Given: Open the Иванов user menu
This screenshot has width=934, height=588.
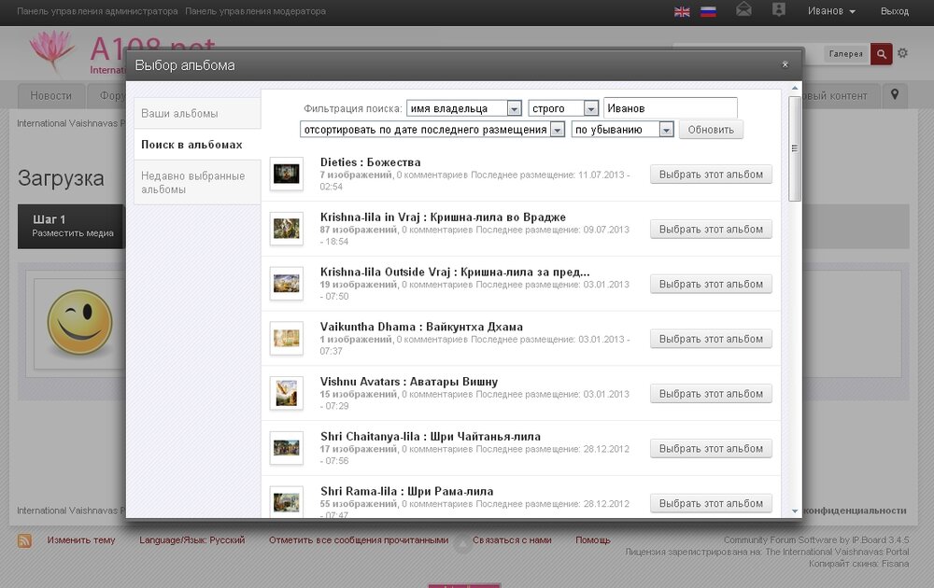Looking at the screenshot, I should 831,11.
